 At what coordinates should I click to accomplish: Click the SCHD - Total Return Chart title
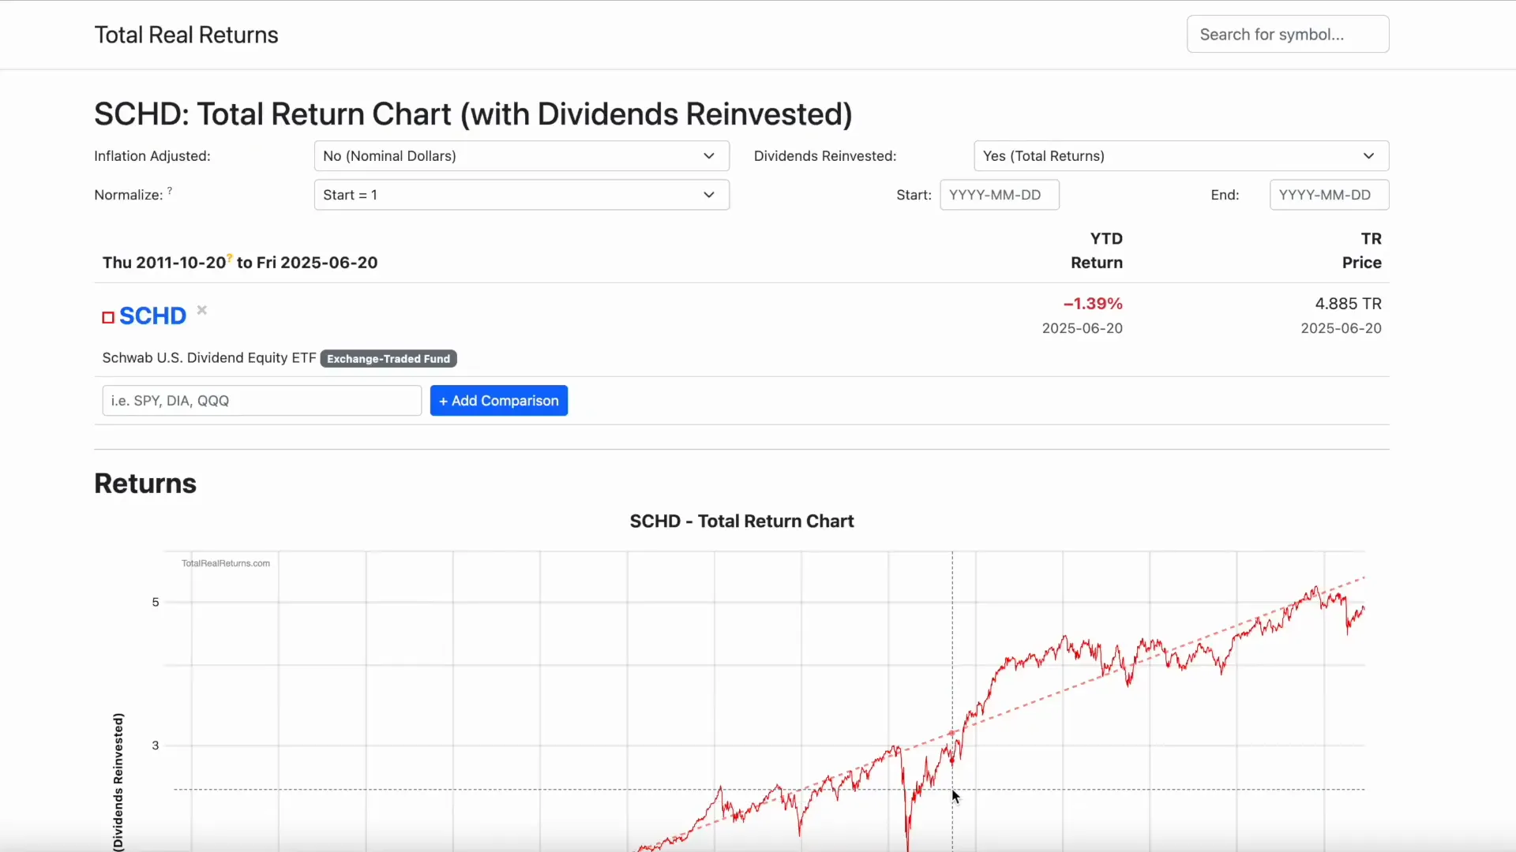(741, 521)
